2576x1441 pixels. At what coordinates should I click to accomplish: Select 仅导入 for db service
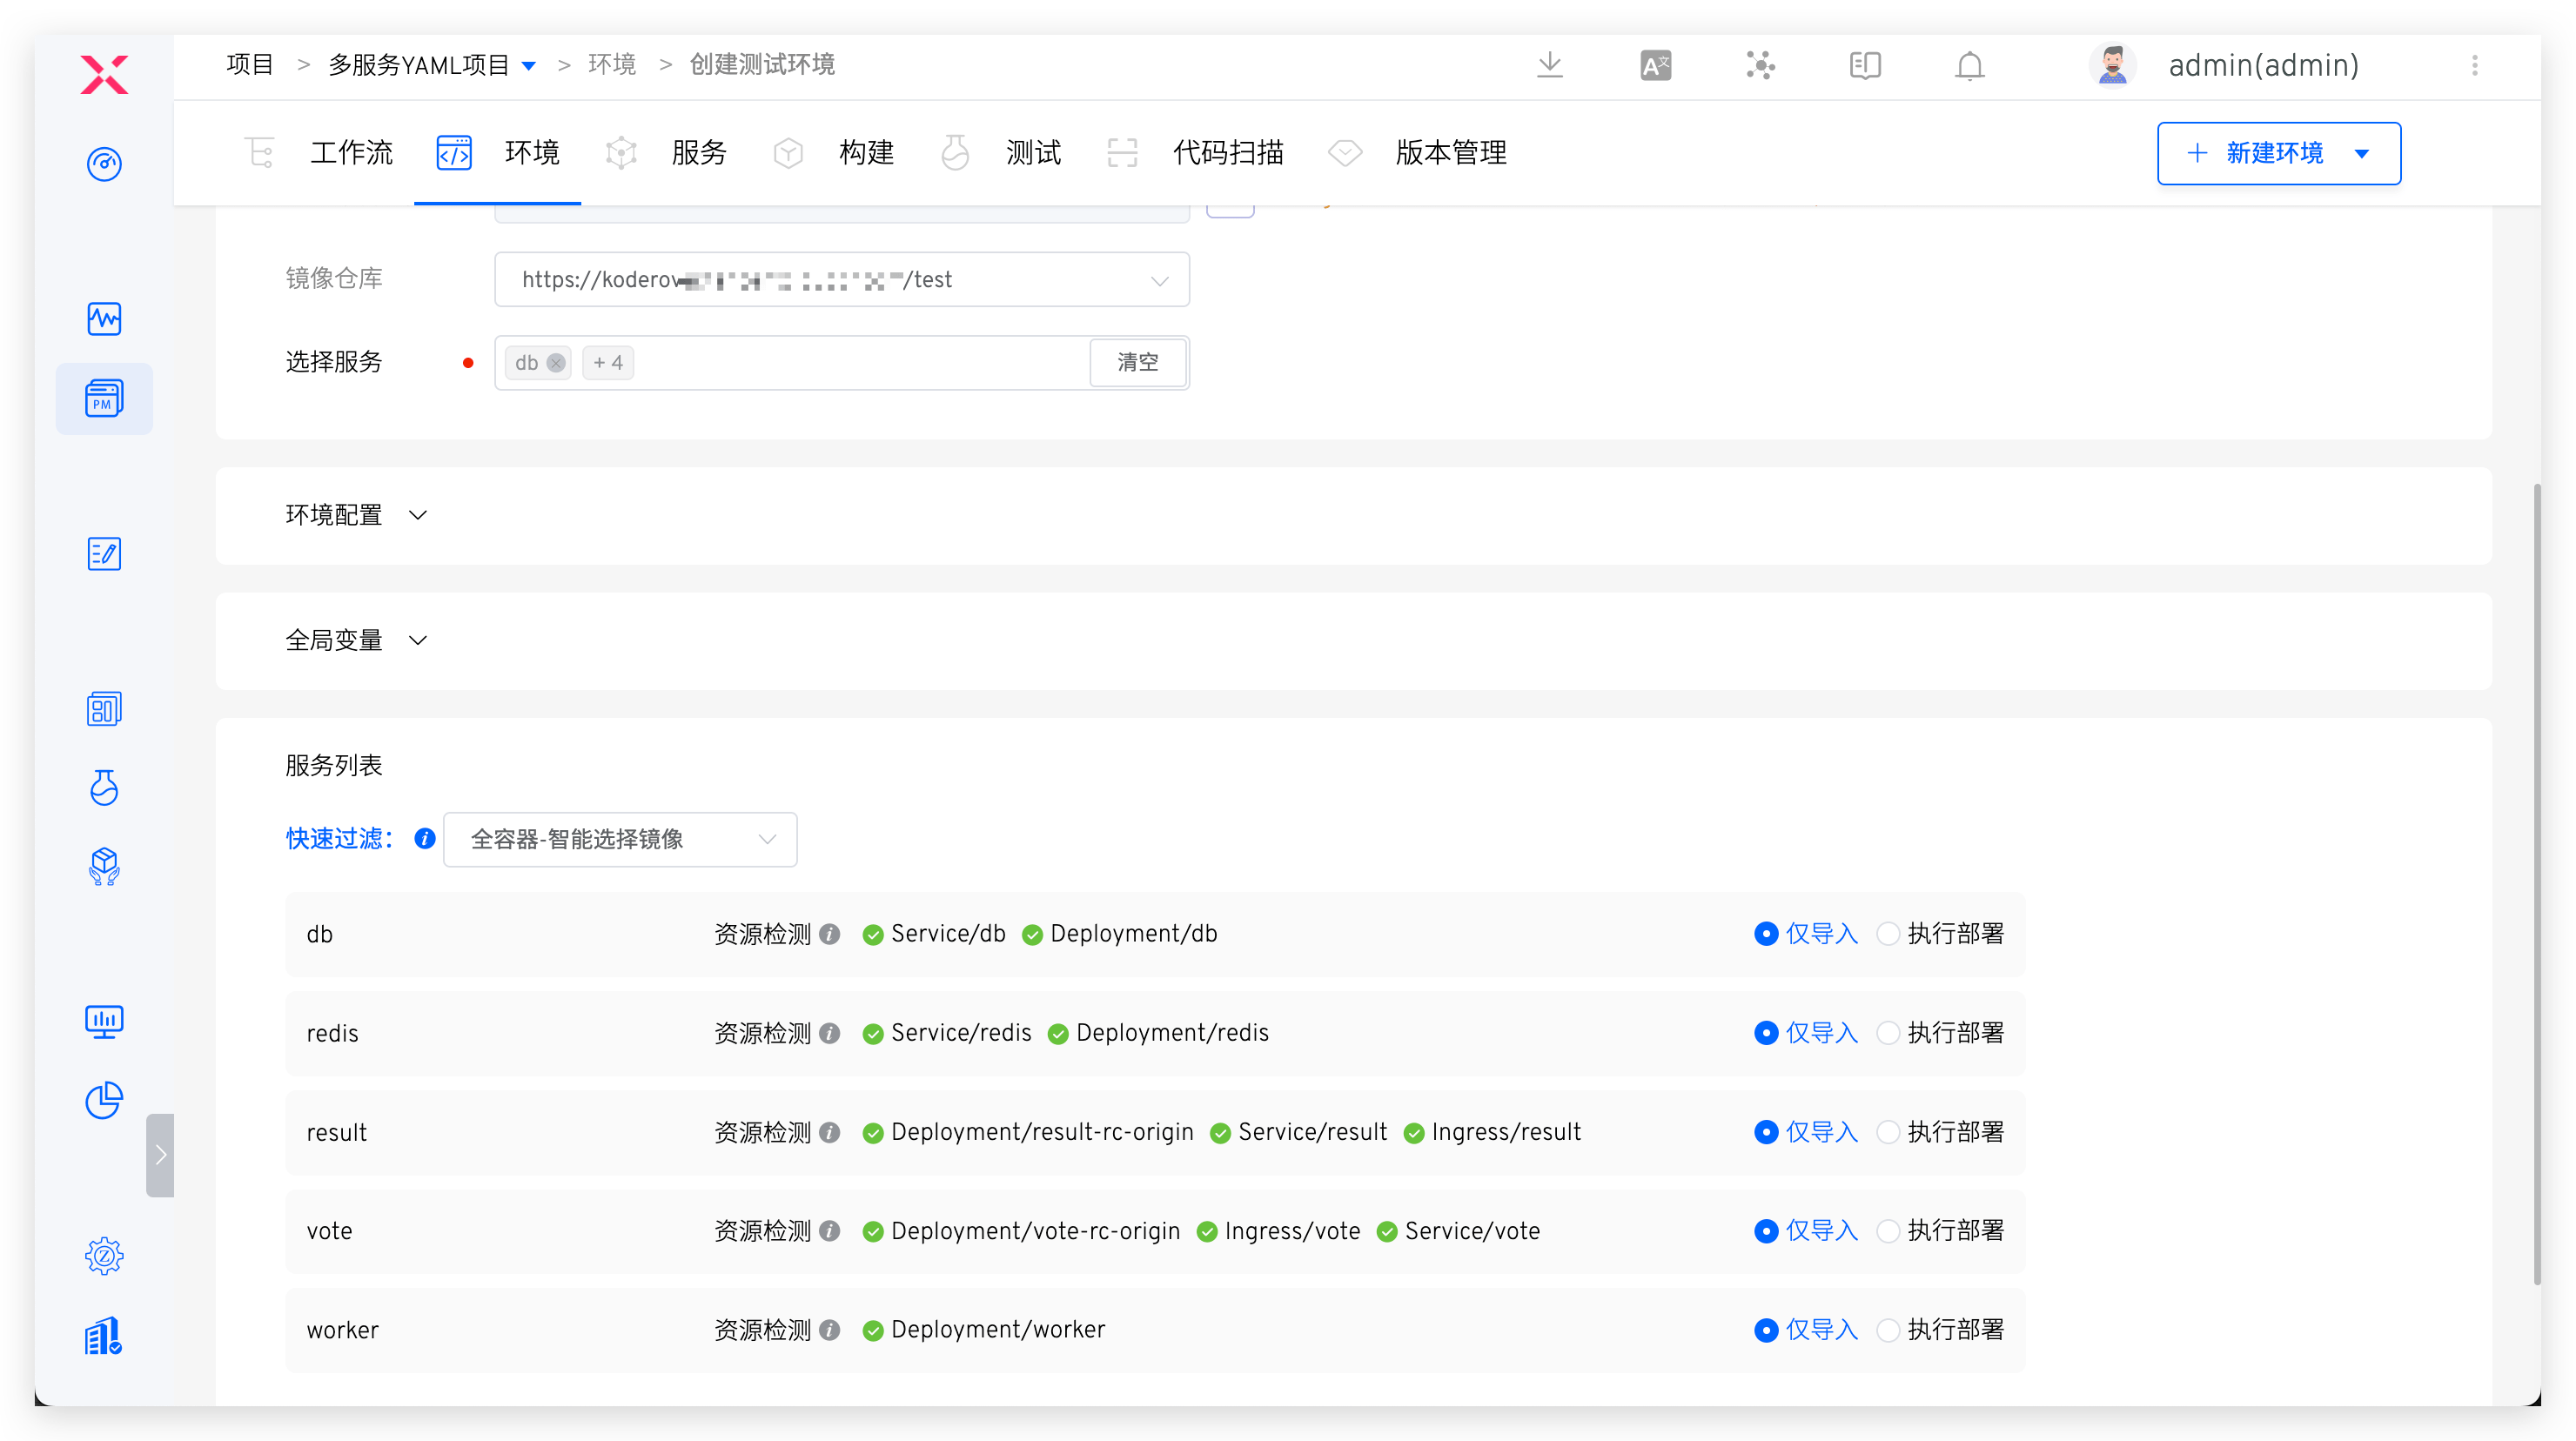coord(1806,933)
